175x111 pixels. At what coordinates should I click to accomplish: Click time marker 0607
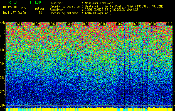pos(119,24)
